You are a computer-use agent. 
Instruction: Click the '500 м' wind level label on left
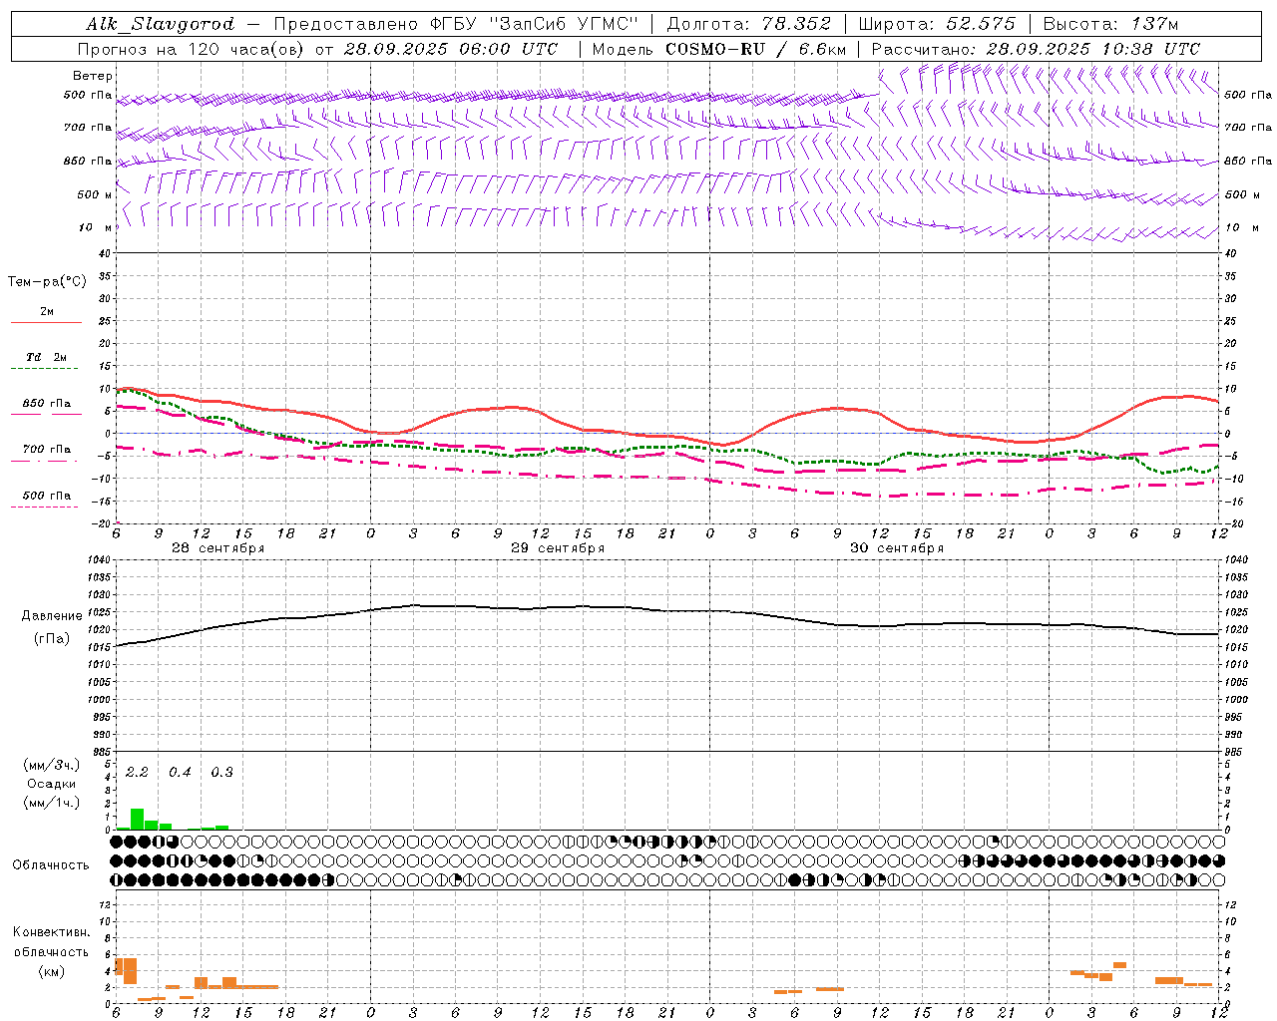point(95,194)
